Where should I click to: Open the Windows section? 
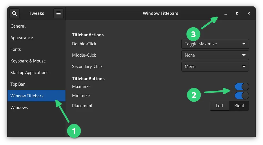[x=19, y=108]
